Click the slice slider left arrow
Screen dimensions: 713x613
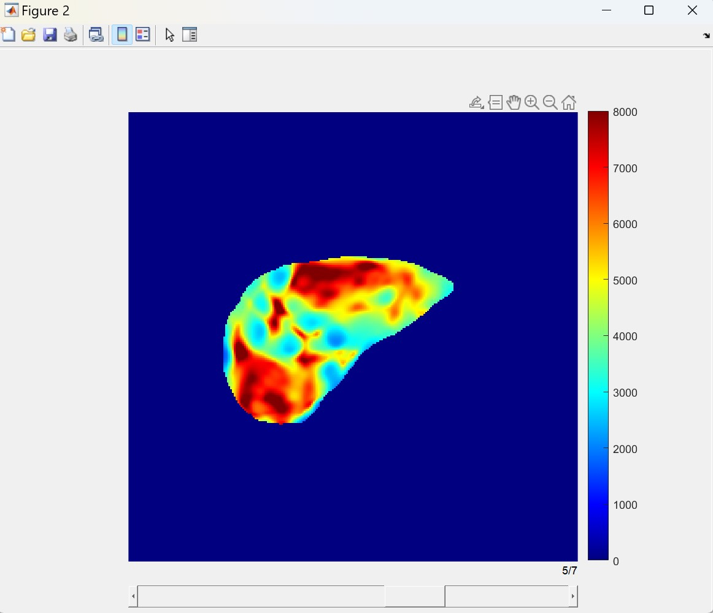[133, 596]
